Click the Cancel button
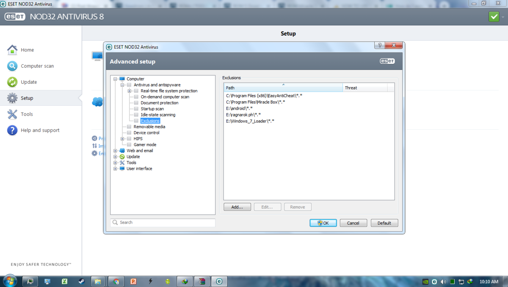Image resolution: width=508 pixels, height=287 pixels. 353,223
